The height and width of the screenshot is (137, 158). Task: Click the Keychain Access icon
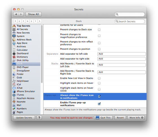point(14,98)
